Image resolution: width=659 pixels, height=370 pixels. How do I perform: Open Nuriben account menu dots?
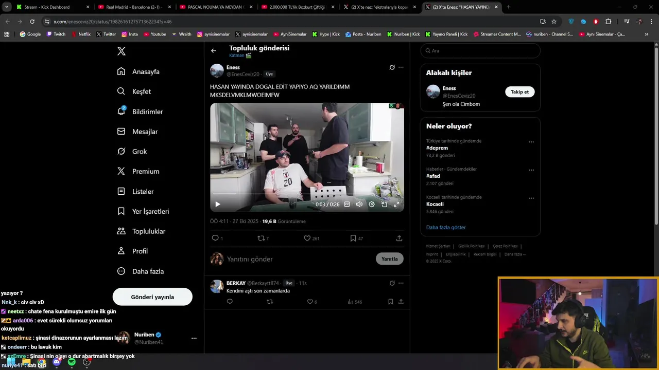pyautogui.click(x=194, y=338)
